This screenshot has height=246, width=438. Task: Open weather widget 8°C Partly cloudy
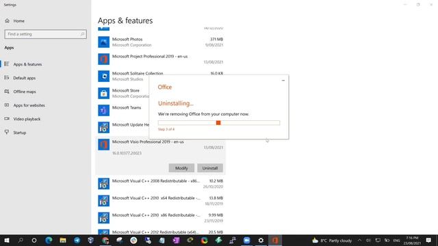point(332,241)
